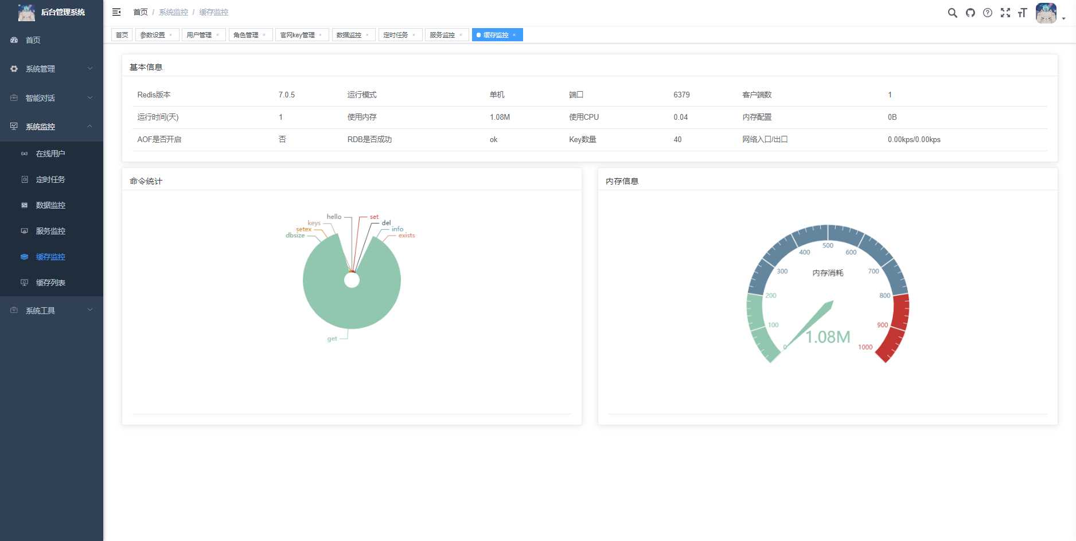1076x541 pixels.
Task: Click the user avatar to toggle profile menu
Action: tap(1046, 13)
